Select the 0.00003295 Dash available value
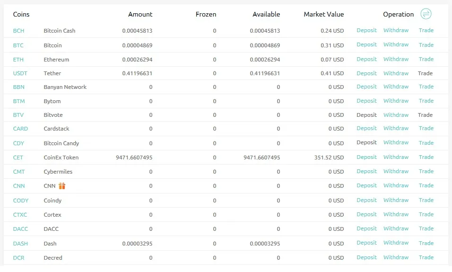Viewport: 452px width, 272px height. tap(265, 244)
